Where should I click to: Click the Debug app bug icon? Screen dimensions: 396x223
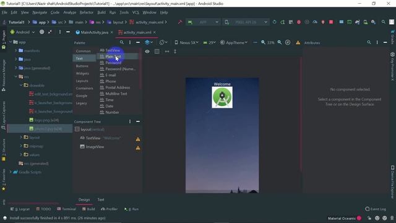click(299, 22)
